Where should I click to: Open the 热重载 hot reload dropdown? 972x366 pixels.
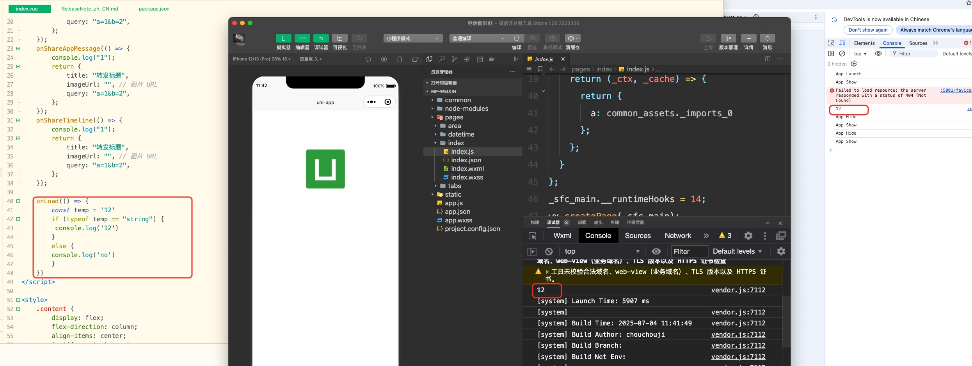tap(311, 59)
